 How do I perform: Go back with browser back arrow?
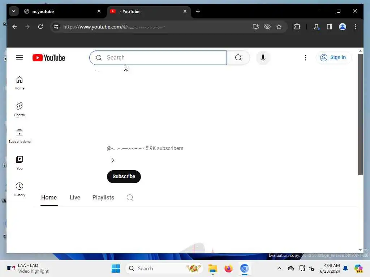click(14, 27)
